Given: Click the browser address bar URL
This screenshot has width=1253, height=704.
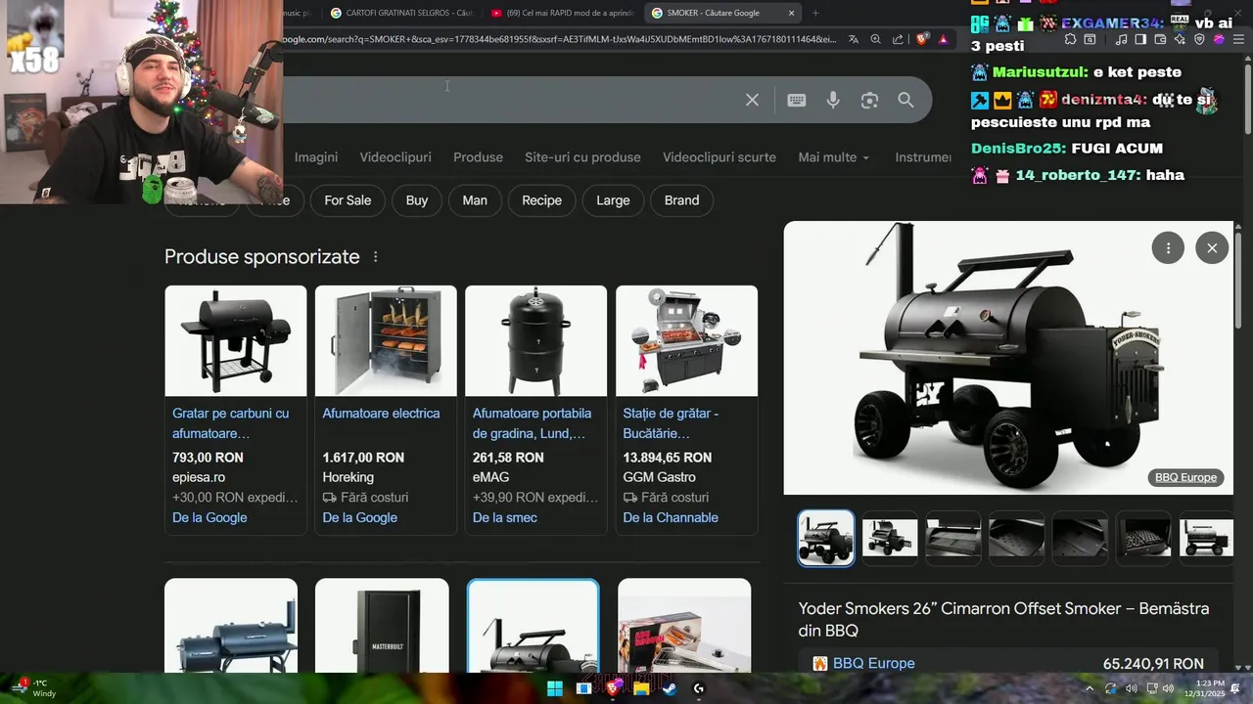Looking at the screenshot, I should [x=560, y=39].
